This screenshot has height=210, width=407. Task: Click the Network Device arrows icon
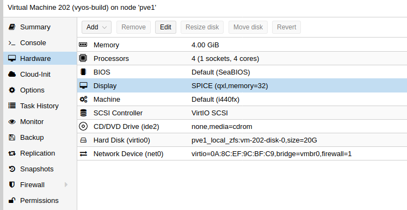(x=83, y=153)
